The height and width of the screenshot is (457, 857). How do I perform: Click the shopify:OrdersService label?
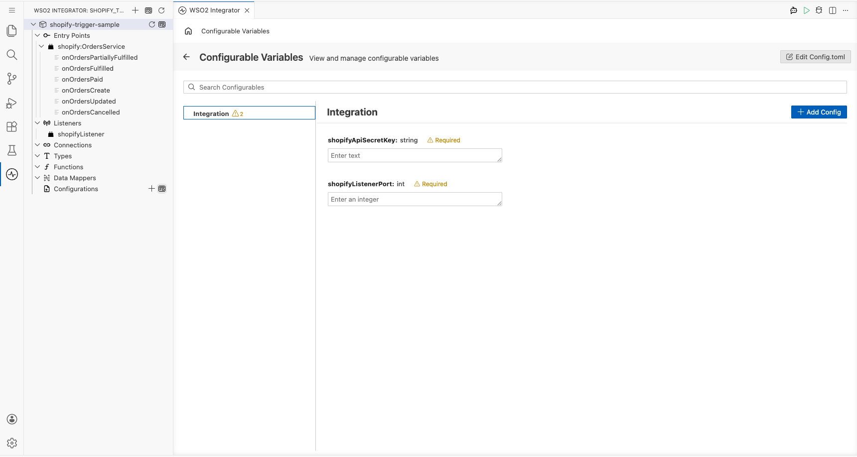[91, 46]
